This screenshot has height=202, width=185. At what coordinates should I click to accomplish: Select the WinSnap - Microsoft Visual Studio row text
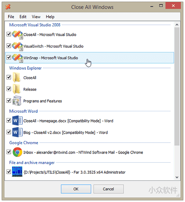click(x=51, y=58)
